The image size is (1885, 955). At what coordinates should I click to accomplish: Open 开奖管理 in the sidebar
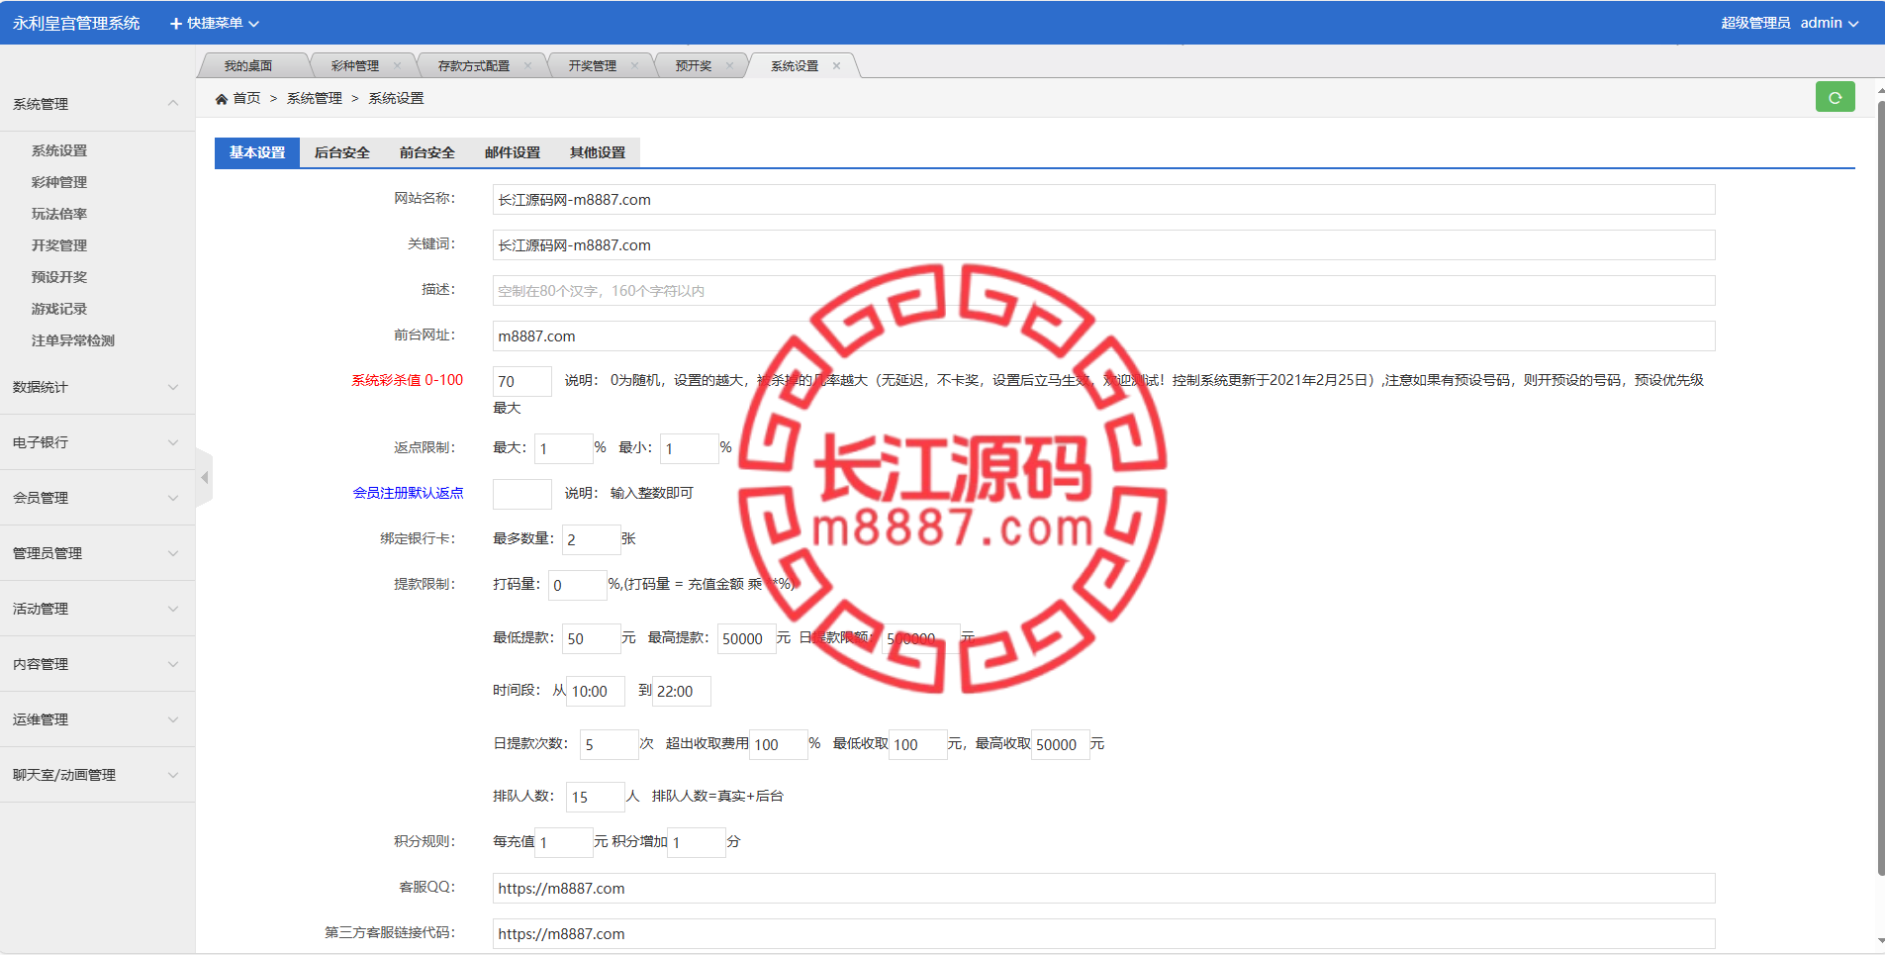[x=59, y=245]
